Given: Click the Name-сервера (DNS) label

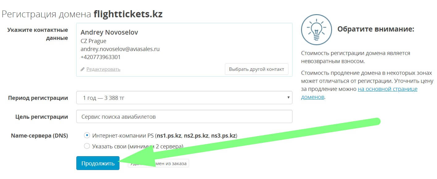Looking at the screenshot, I should click(39, 135).
